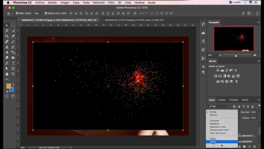
Task: Select the Rectangular Marquee tool
Action: pyautogui.click(x=13, y=25)
